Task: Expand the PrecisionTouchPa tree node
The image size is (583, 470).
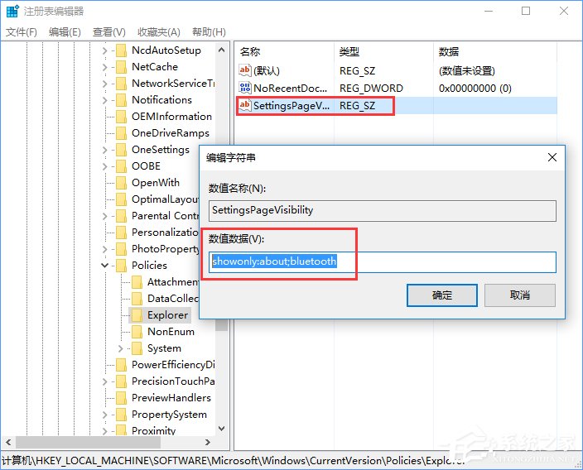Action: (x=105, y=381)
